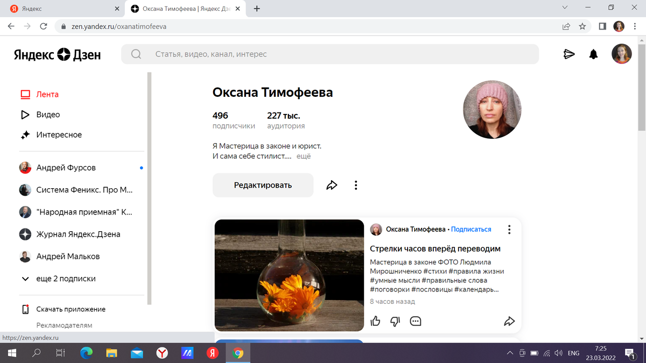
Task: Like the article Стрелки часов вперёд переводим
Action: click(376, 321)
